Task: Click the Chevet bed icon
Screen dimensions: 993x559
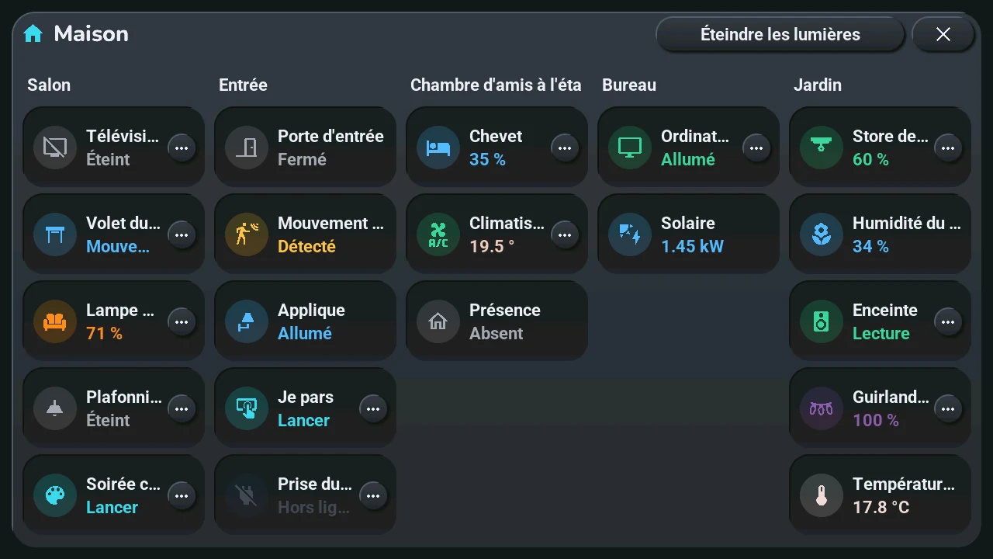Action: point(438,147)
